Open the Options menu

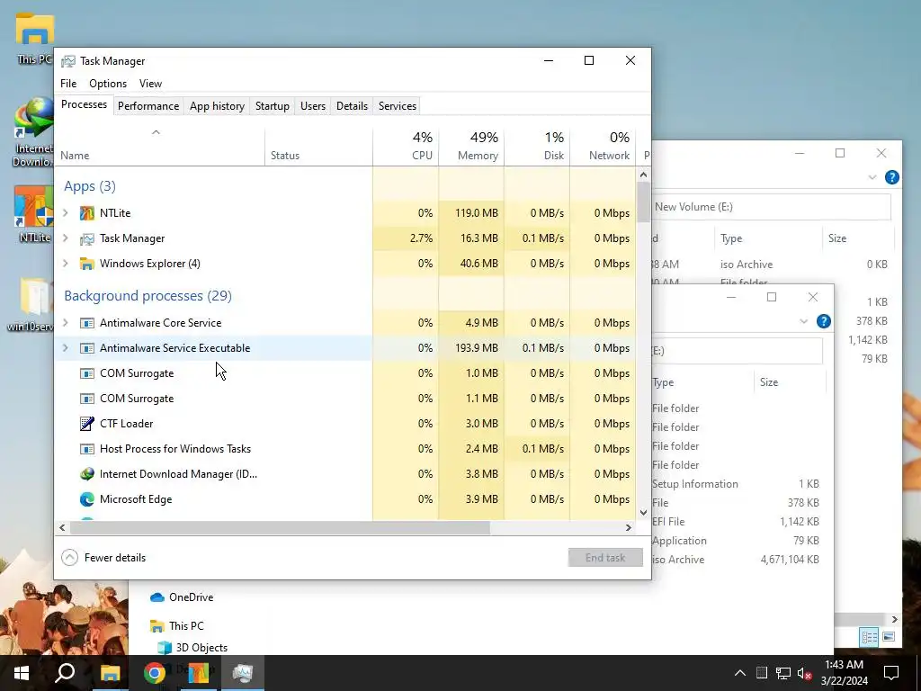point(108,84)
